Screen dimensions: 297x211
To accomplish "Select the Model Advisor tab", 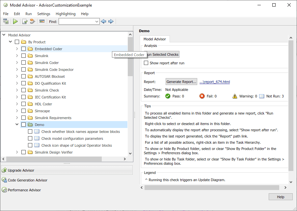I will tap(154, 39).
